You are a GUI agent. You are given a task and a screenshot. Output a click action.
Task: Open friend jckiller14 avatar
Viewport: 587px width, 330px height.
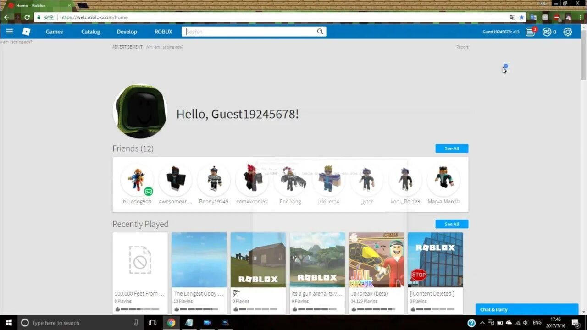(x=328, y=180)
